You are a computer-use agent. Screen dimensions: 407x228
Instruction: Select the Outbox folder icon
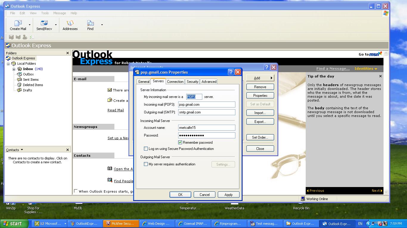pyautogui.click(x=20, y=74)
